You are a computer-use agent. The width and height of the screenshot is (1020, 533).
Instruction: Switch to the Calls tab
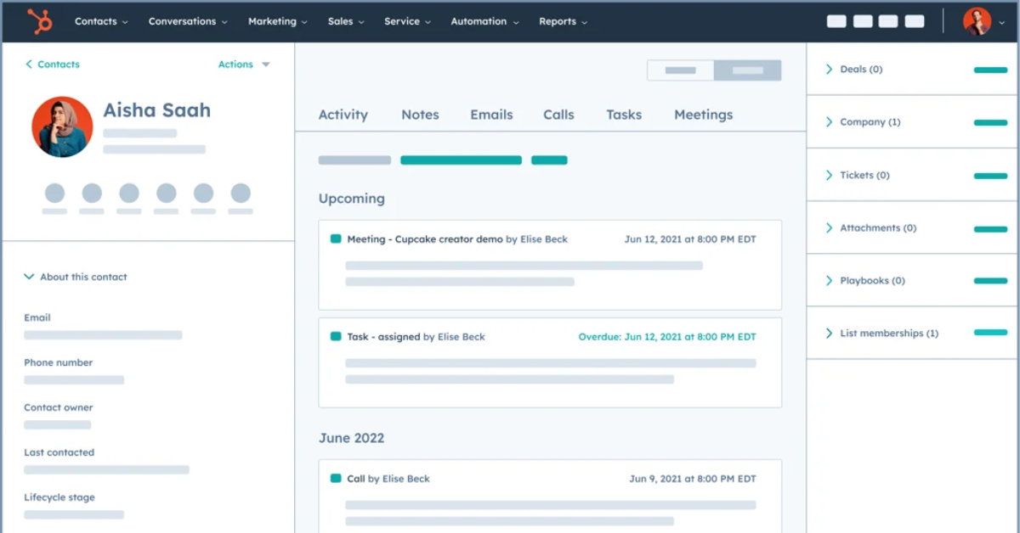tap(558, 115)
